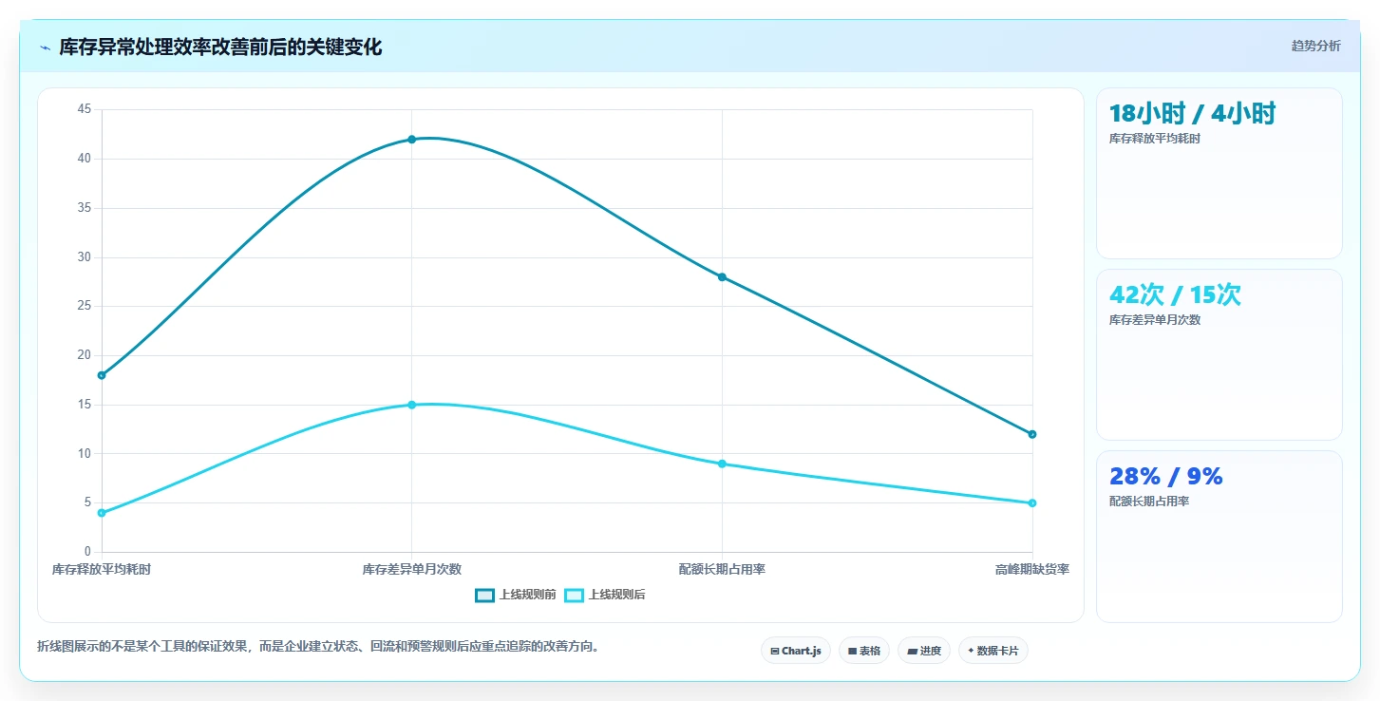Click the 上线规则后 data point at 4
This screenshot has width=1380, height=701.
click(102, 513)
